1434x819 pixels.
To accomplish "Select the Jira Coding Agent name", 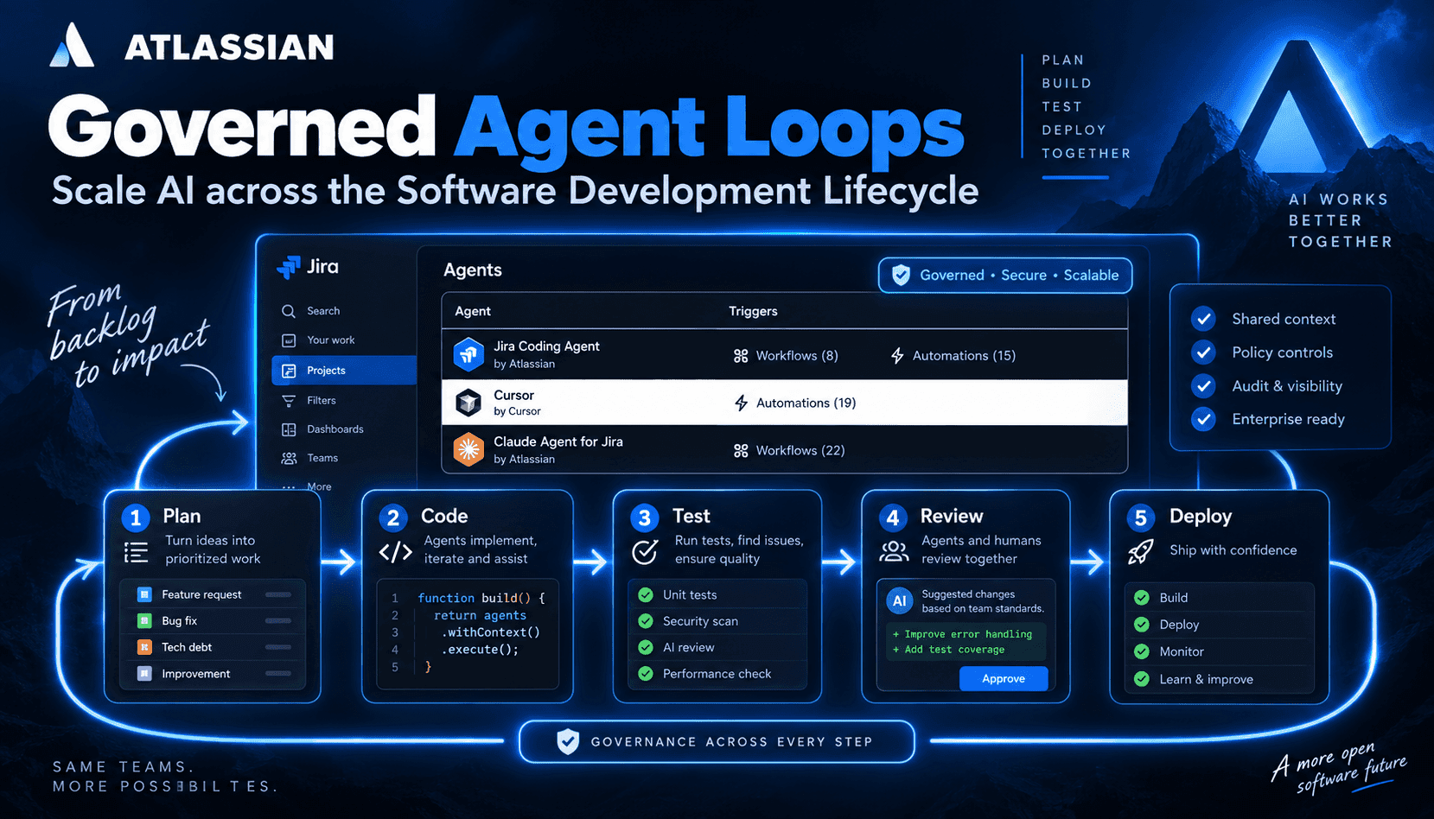I will (x=546, y=346).
